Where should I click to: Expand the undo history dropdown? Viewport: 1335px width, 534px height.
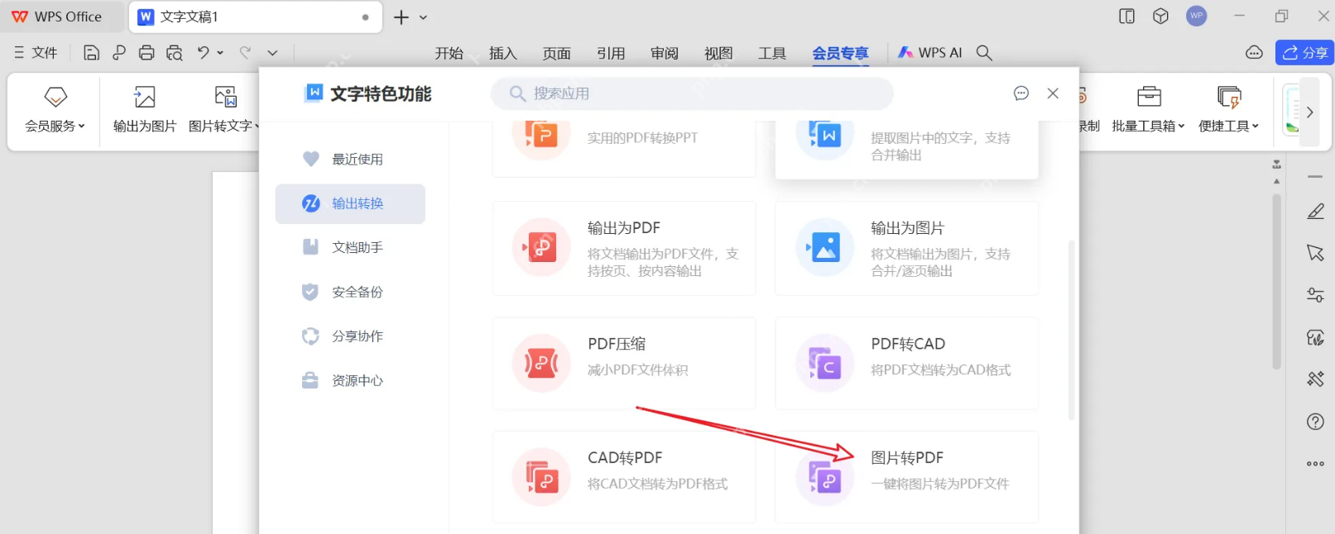pyautogui.click(x=220, y=53)
